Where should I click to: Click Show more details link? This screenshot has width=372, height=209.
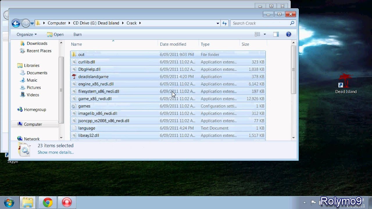(56, 152)
